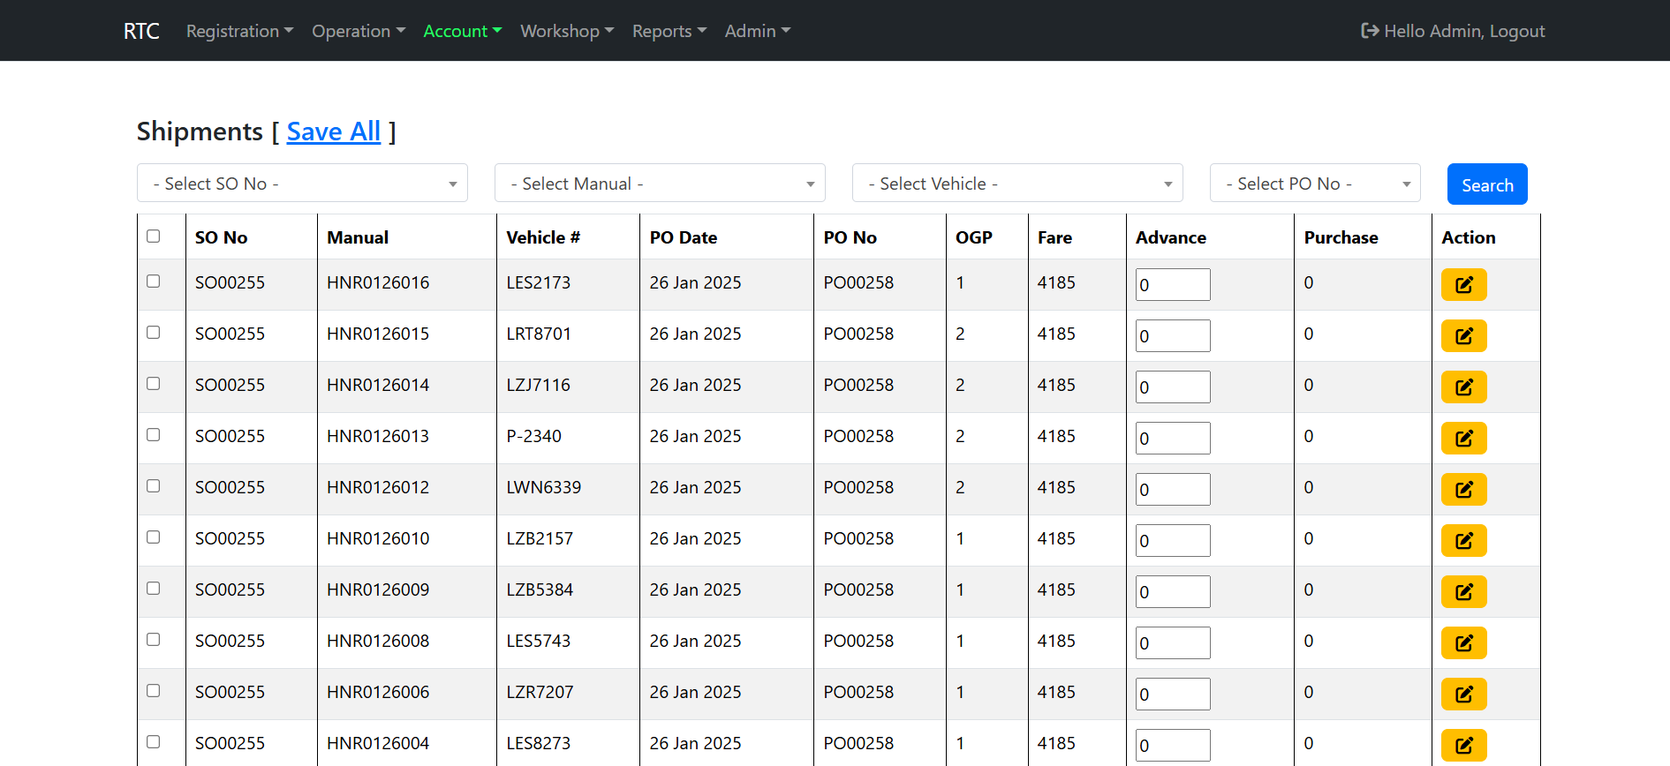
Task: Click edit icon for vehicle LWN6339
Action: 1463,490
